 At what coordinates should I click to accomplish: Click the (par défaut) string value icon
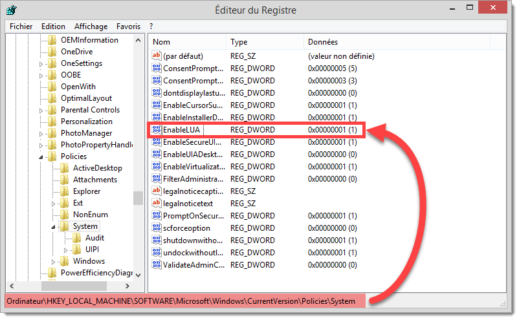point(157,56)
